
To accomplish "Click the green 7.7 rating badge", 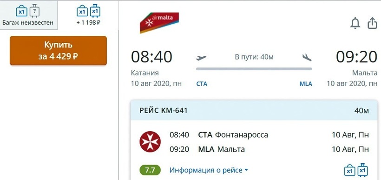I will point(150,170).
